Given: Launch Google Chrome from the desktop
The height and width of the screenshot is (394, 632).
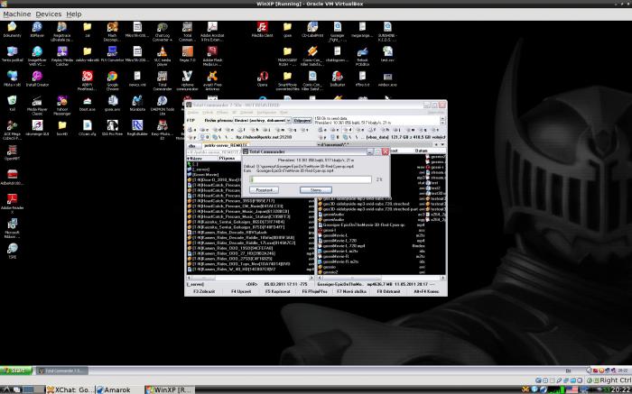Looking at the screenshot, I should click(x=113, y=77).
